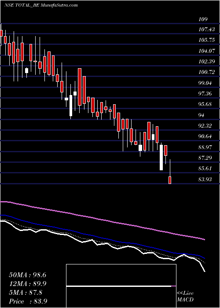The width and height of the screenshot is (220, 308).
Task: Click the 92.32 price axis label
Action: tap(205, 125)
